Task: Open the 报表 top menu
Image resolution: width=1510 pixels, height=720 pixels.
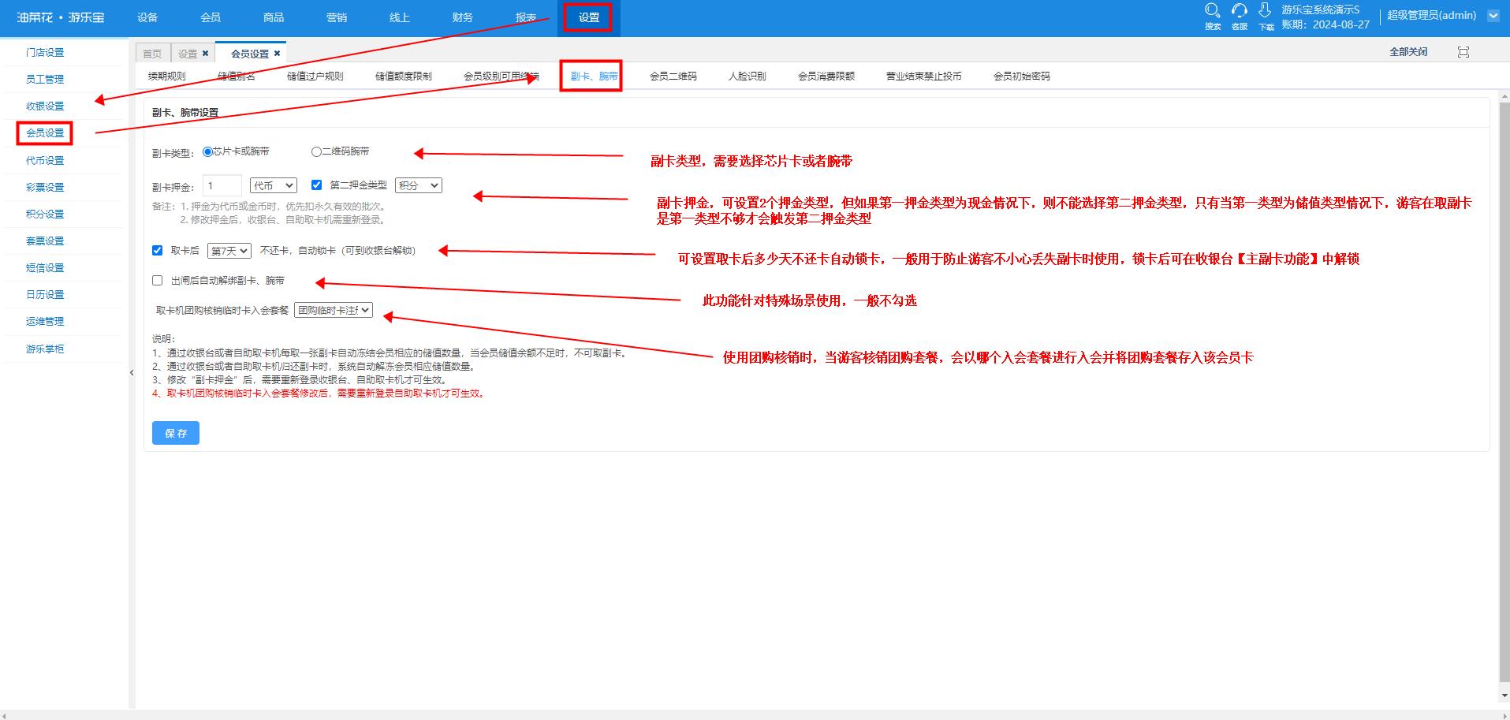Action: tap(526, 17)
